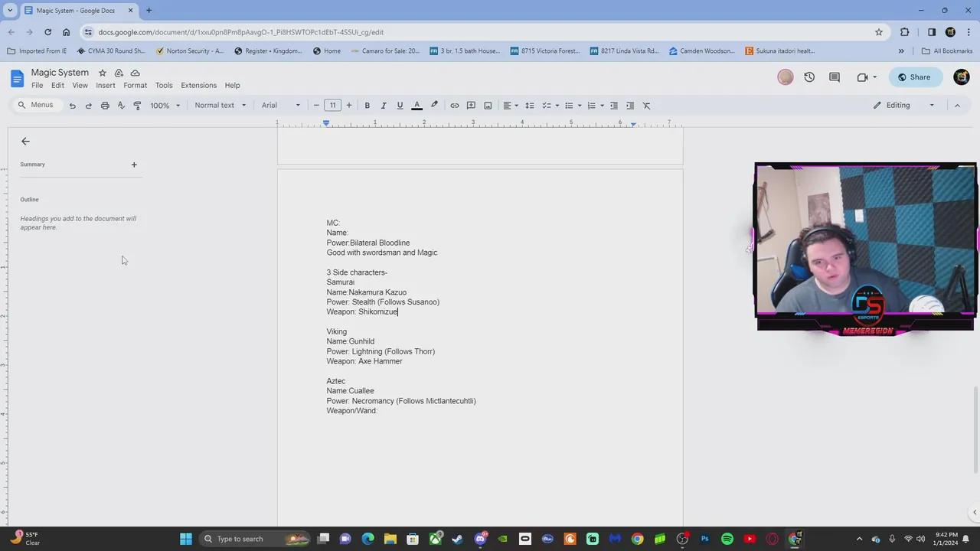Image resolution: width=980 pixels, height=551 pixels.
Task: Toggle underline formatting
Action: click(399, 105)
